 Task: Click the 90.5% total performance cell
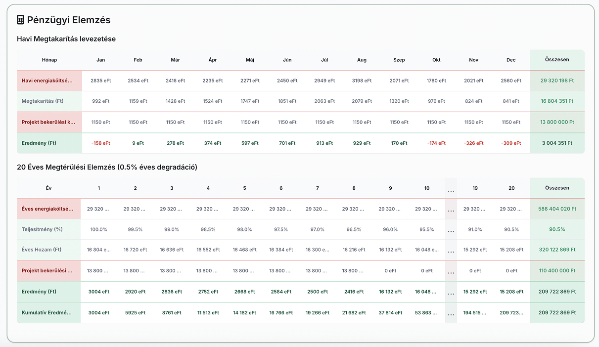pyautogui.click(x=557, y=229)
